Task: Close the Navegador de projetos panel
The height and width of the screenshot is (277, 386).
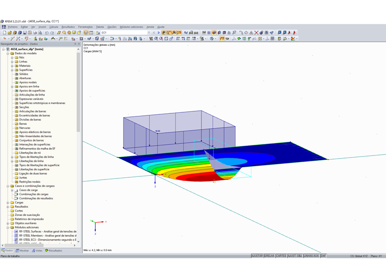Action: point(79,44)
